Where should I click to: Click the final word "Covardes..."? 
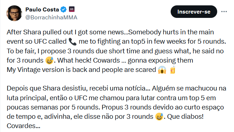tap(24, 126)
